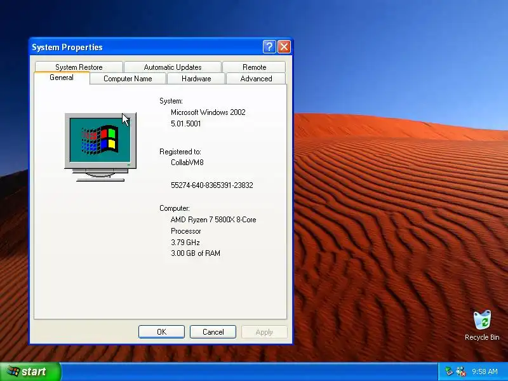Go to the Computer Name tab
The width and height of the screenshot is (508, 381).
[x=128, y=79]
